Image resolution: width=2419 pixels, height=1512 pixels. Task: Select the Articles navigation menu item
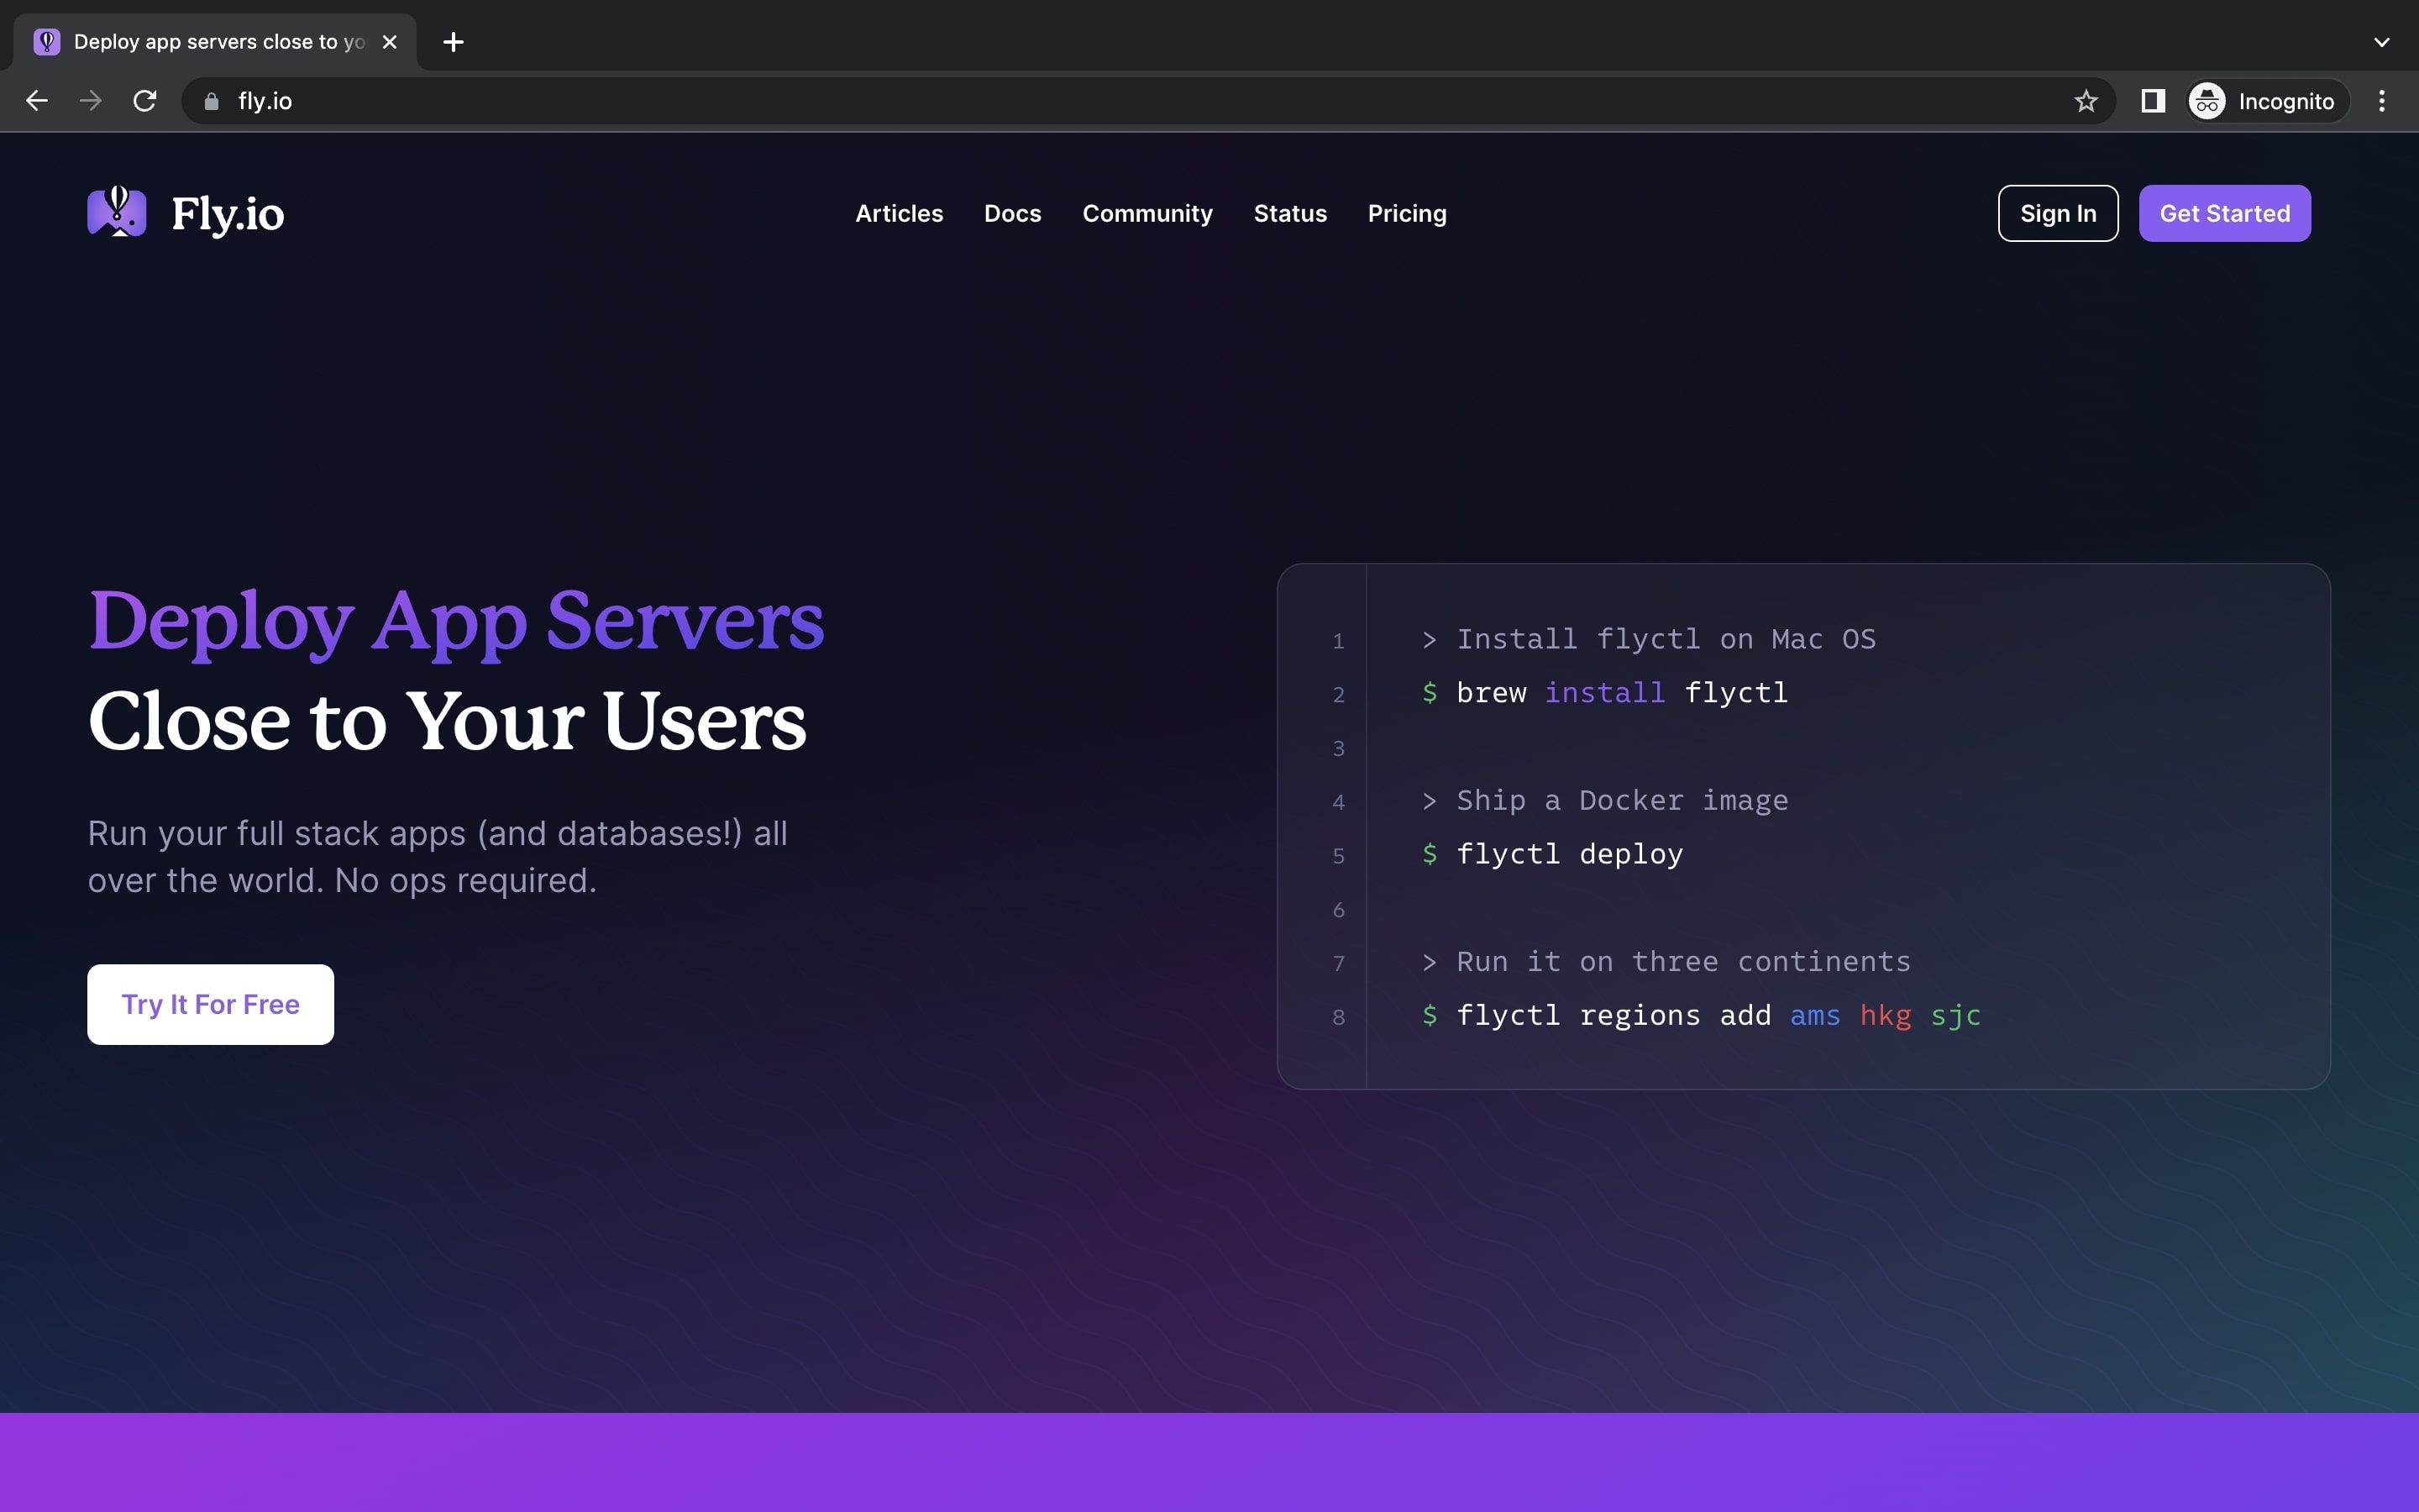[899, 213]
